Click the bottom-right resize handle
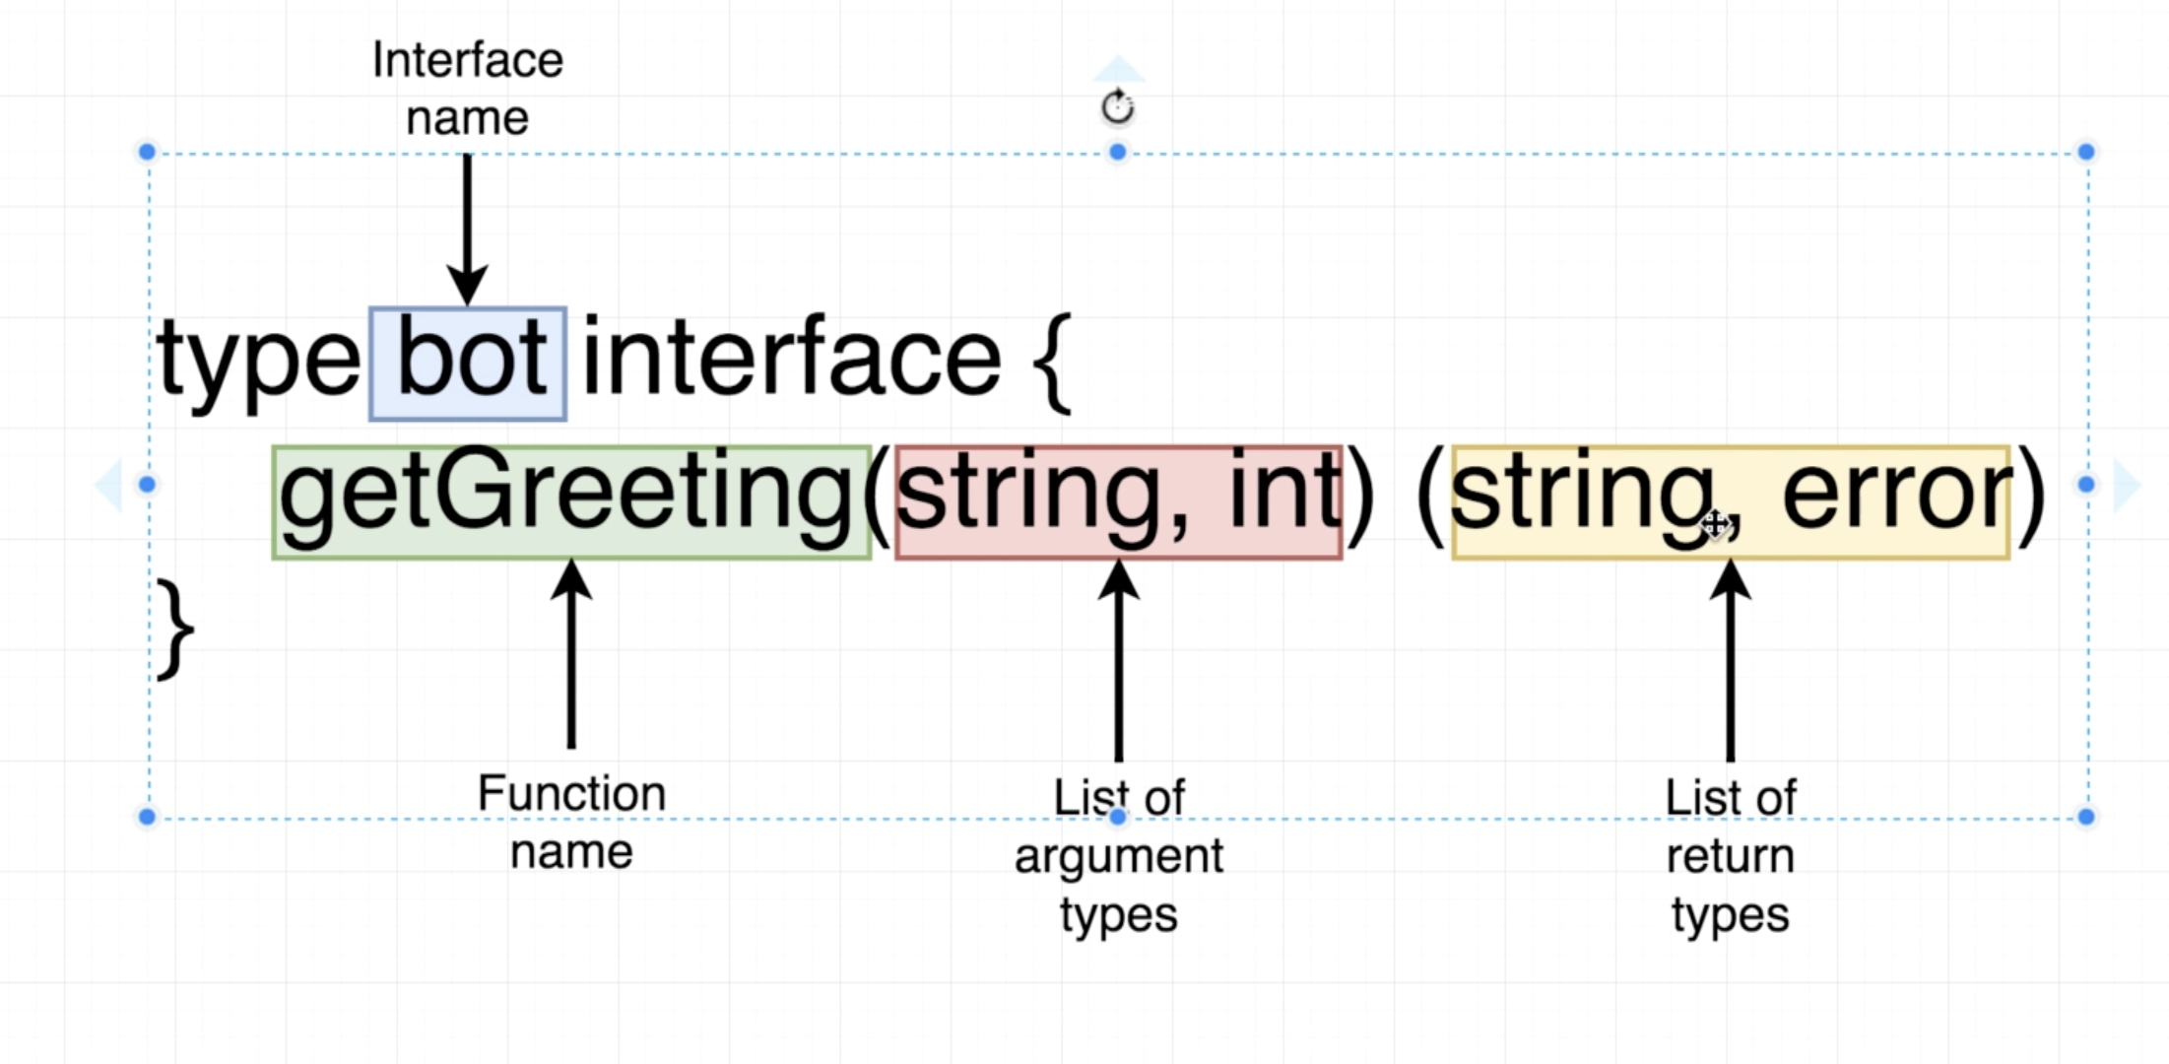Viewport: 2169px width, 1064px height. (x=2085, y=817)
